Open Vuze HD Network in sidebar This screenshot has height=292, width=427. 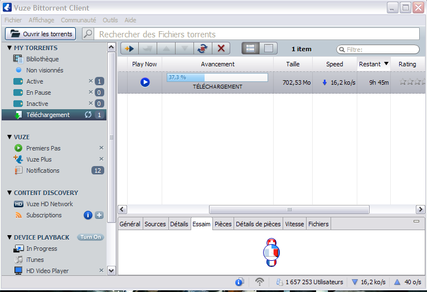(x=50, y=204)
